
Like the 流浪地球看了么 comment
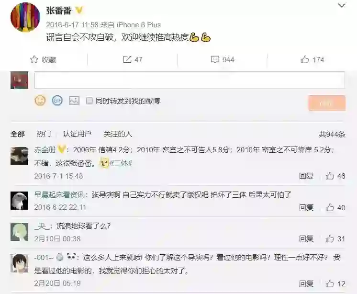330,238
